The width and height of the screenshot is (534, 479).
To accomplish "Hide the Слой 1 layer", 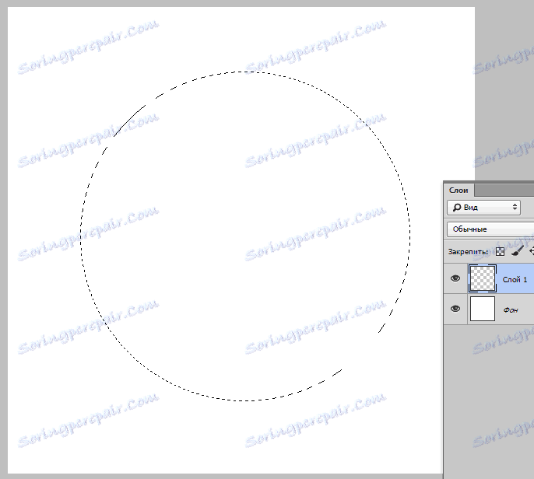I will (x=455, y=278).
